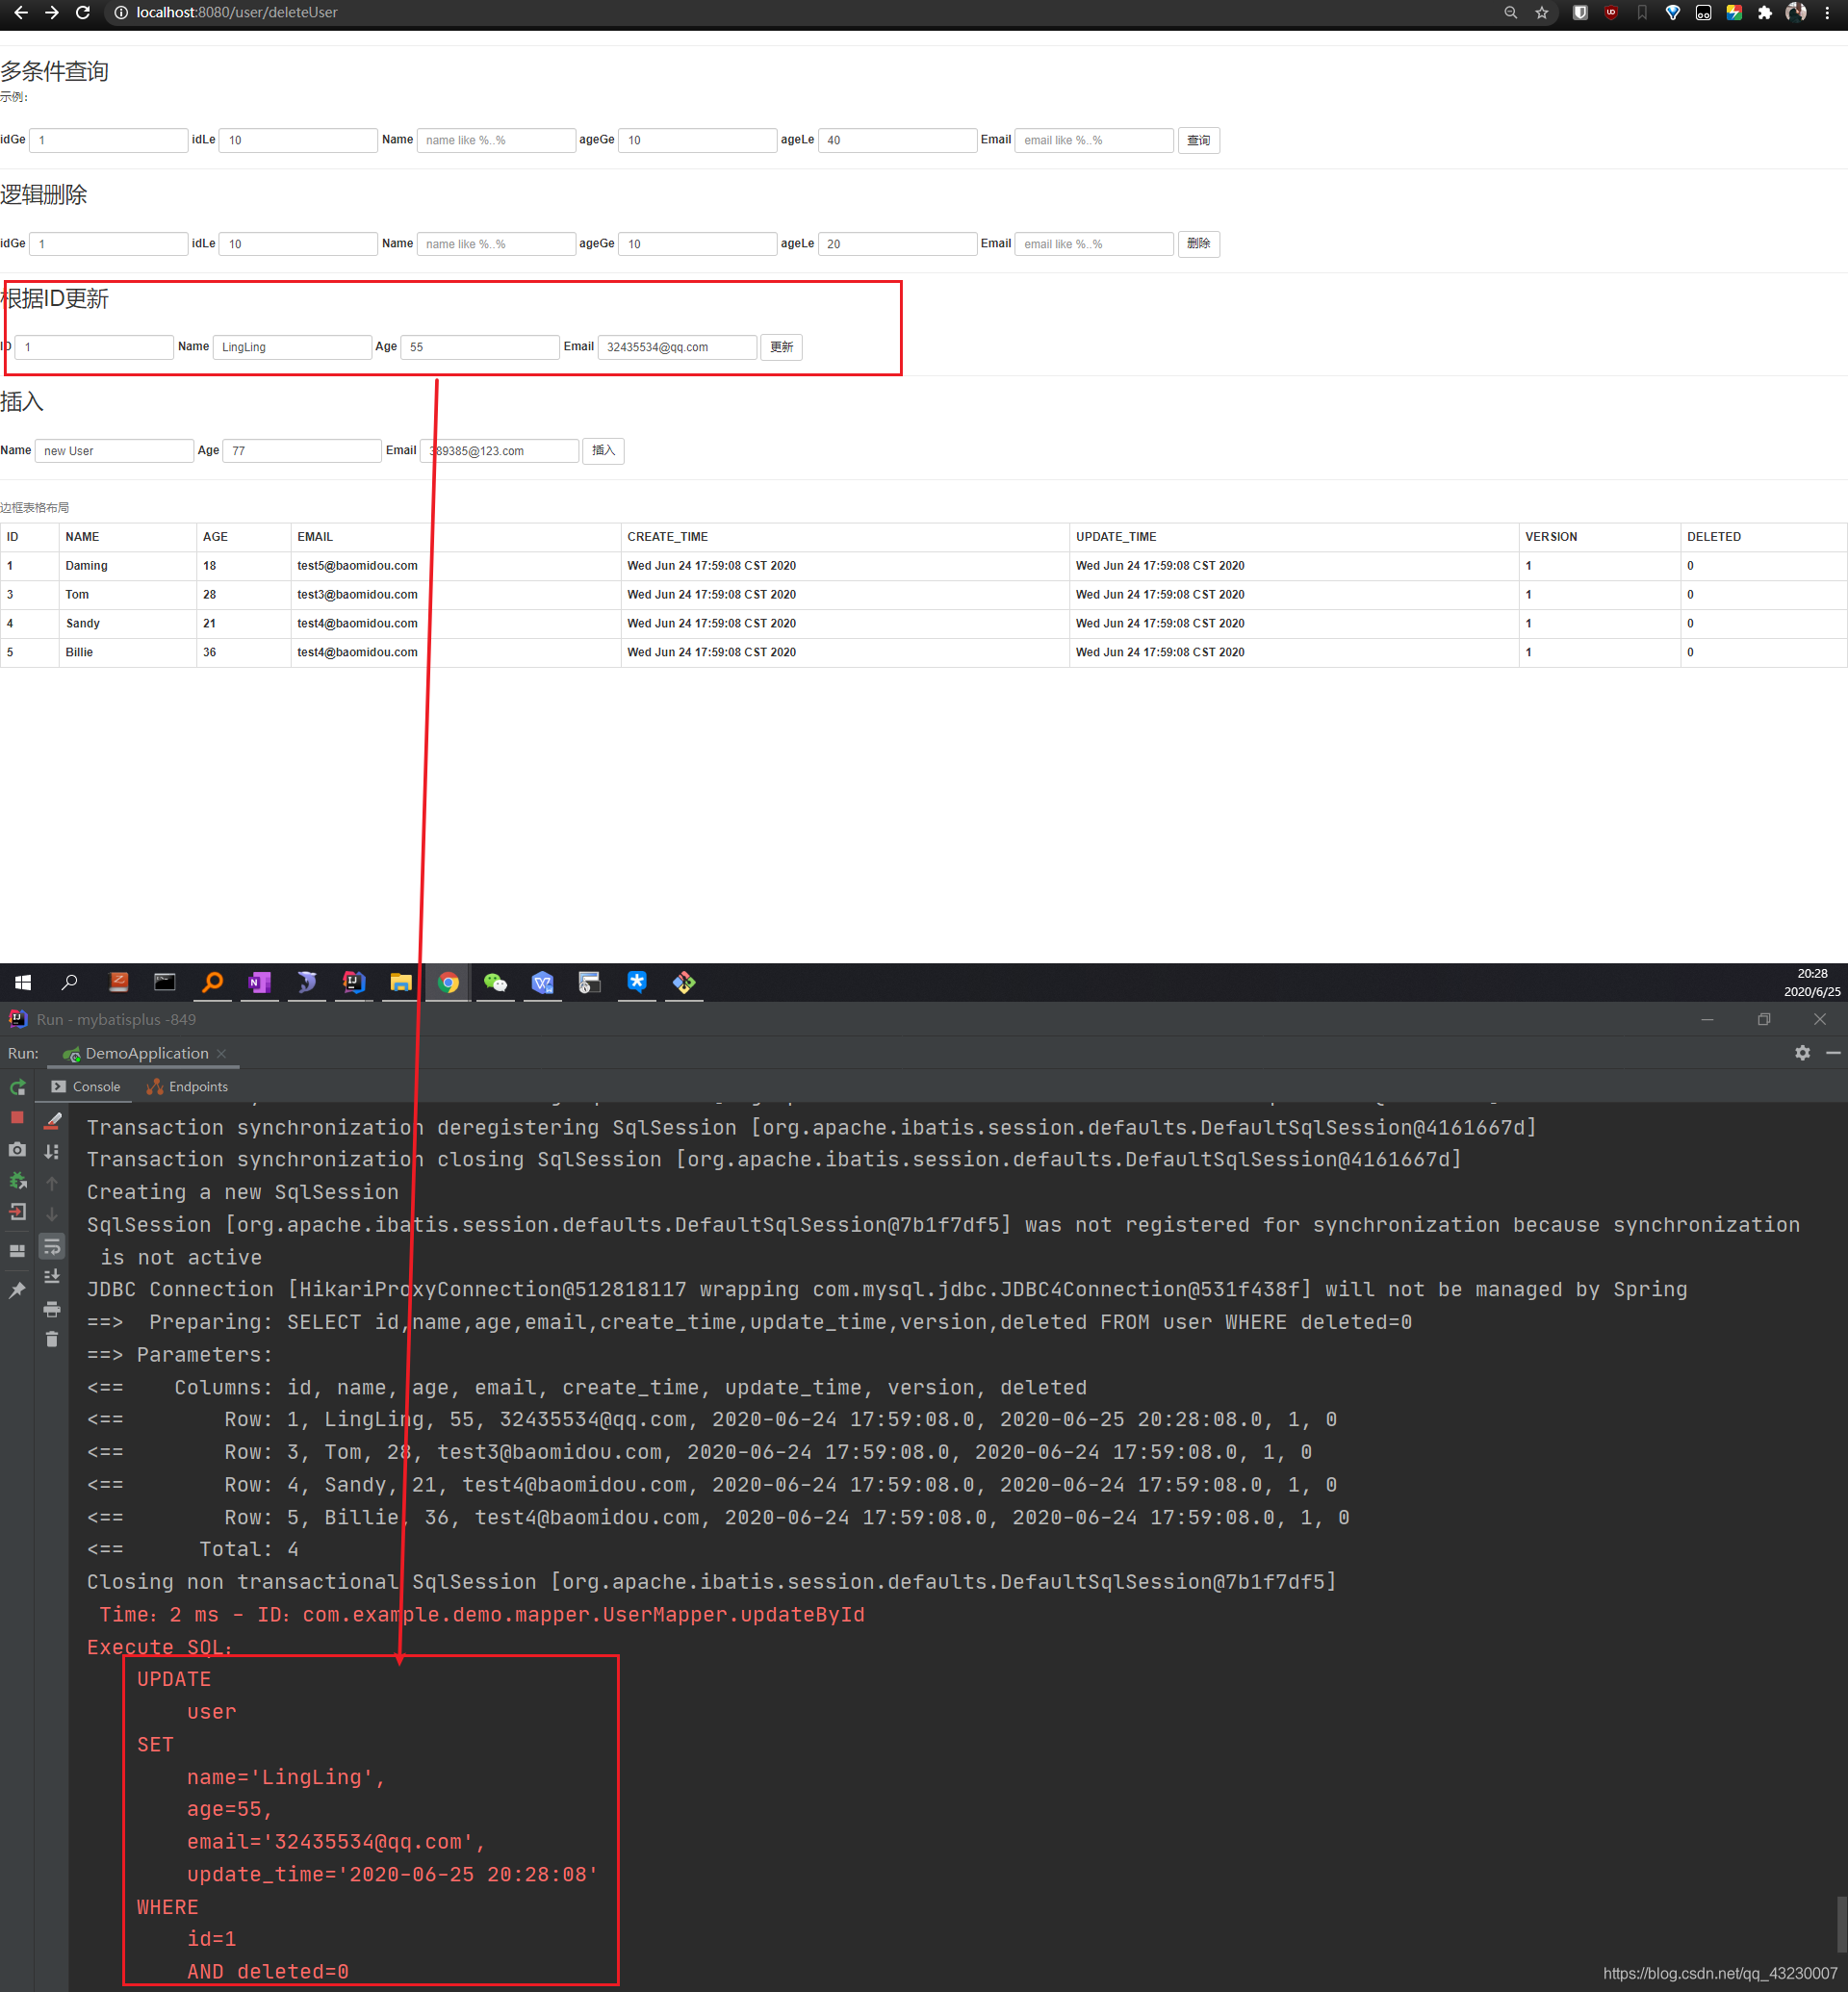Open the Chrome profile avatar
This screenshot has height=1992, width=1848.
(x=1796, y=13)
